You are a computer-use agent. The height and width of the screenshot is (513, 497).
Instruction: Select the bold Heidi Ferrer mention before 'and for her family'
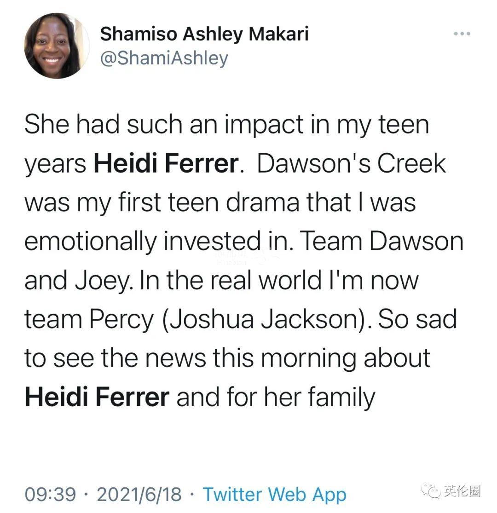click(x=97, y=397)
